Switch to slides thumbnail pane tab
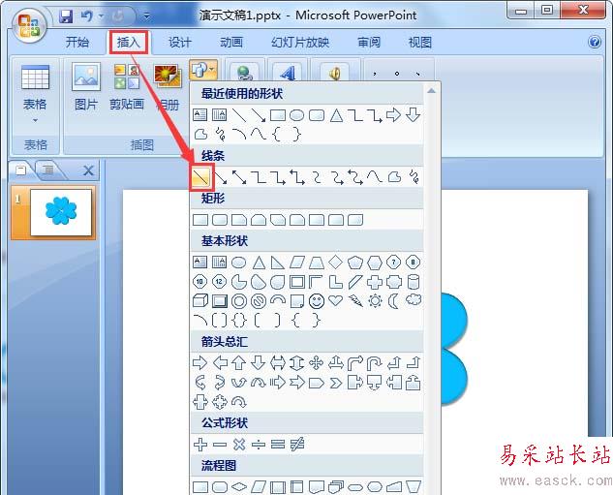 (x=21, y=170)
